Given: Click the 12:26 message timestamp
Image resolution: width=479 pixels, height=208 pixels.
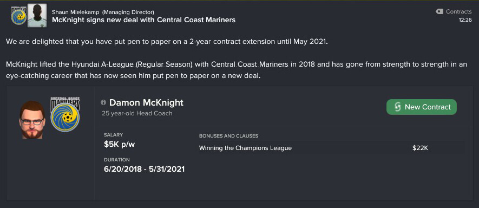Looking at the screenshot, I should (x=465, y=20).
